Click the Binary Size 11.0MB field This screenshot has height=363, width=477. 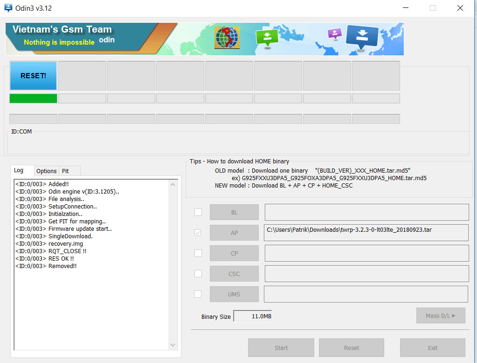[253, 316]
